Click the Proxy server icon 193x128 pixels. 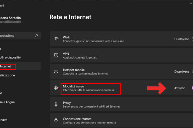[56, 104]
